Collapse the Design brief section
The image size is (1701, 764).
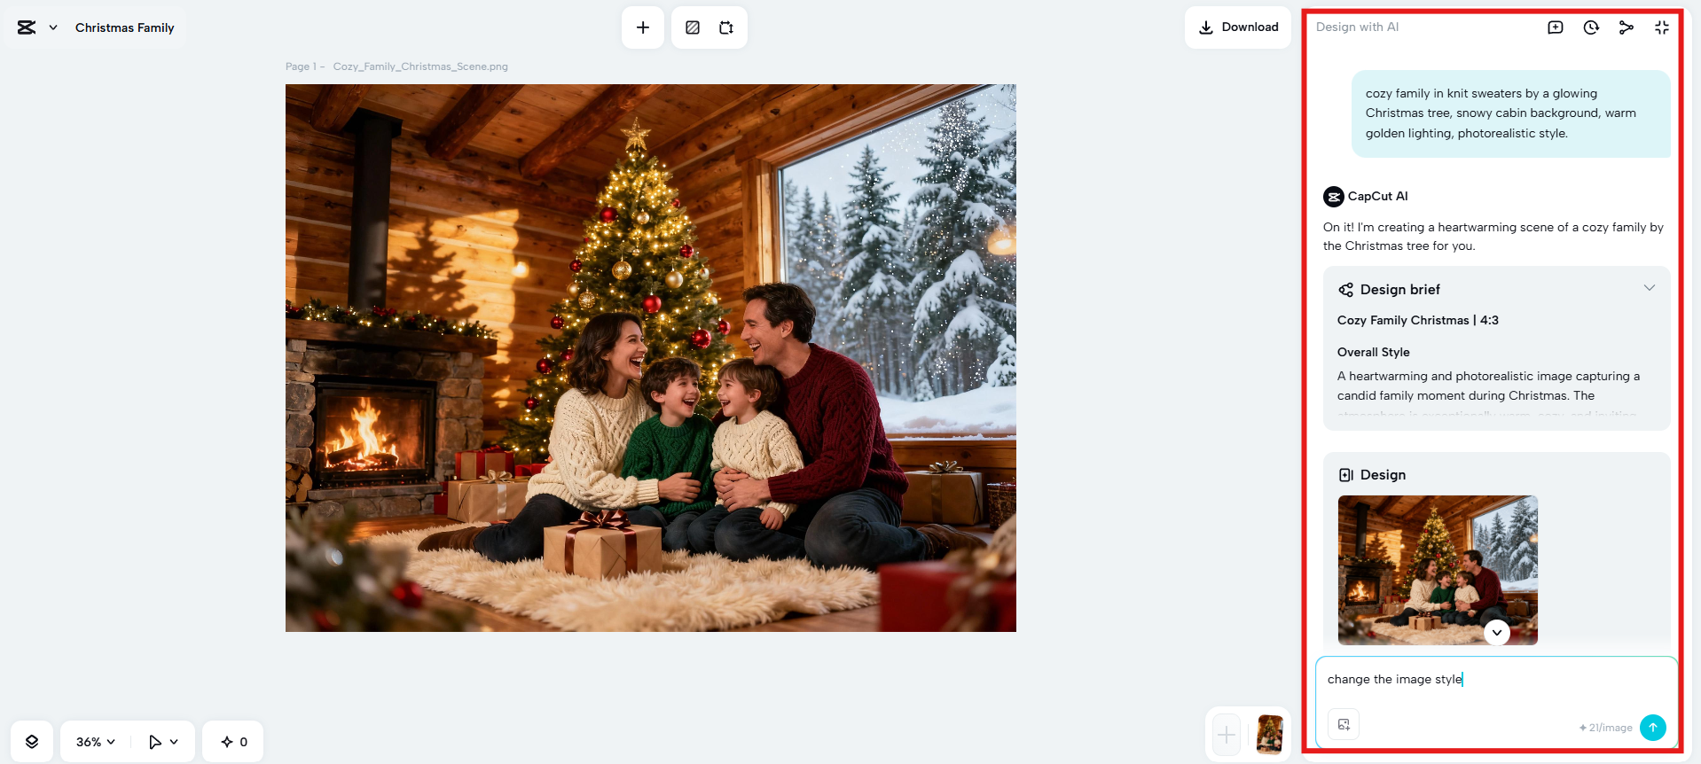click(1650, 288)
